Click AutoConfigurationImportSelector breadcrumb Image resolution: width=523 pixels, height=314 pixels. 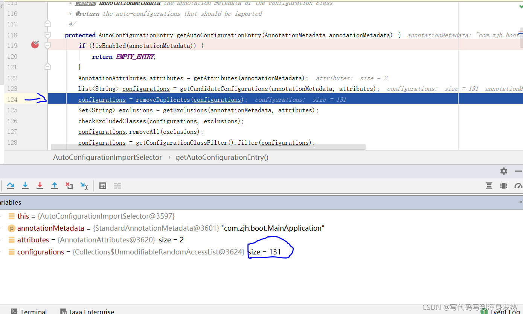click(108, 157)
